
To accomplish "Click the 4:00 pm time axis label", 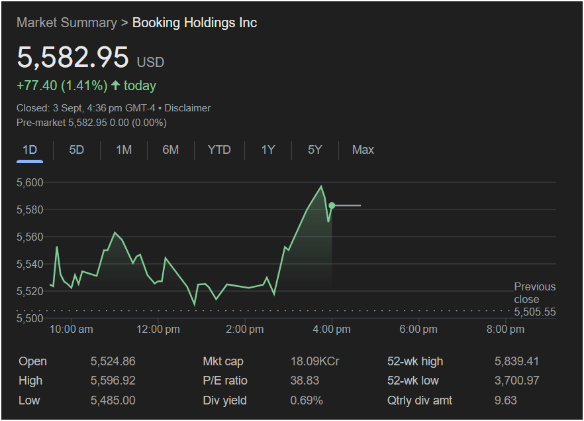I will (x=332, y=330).
